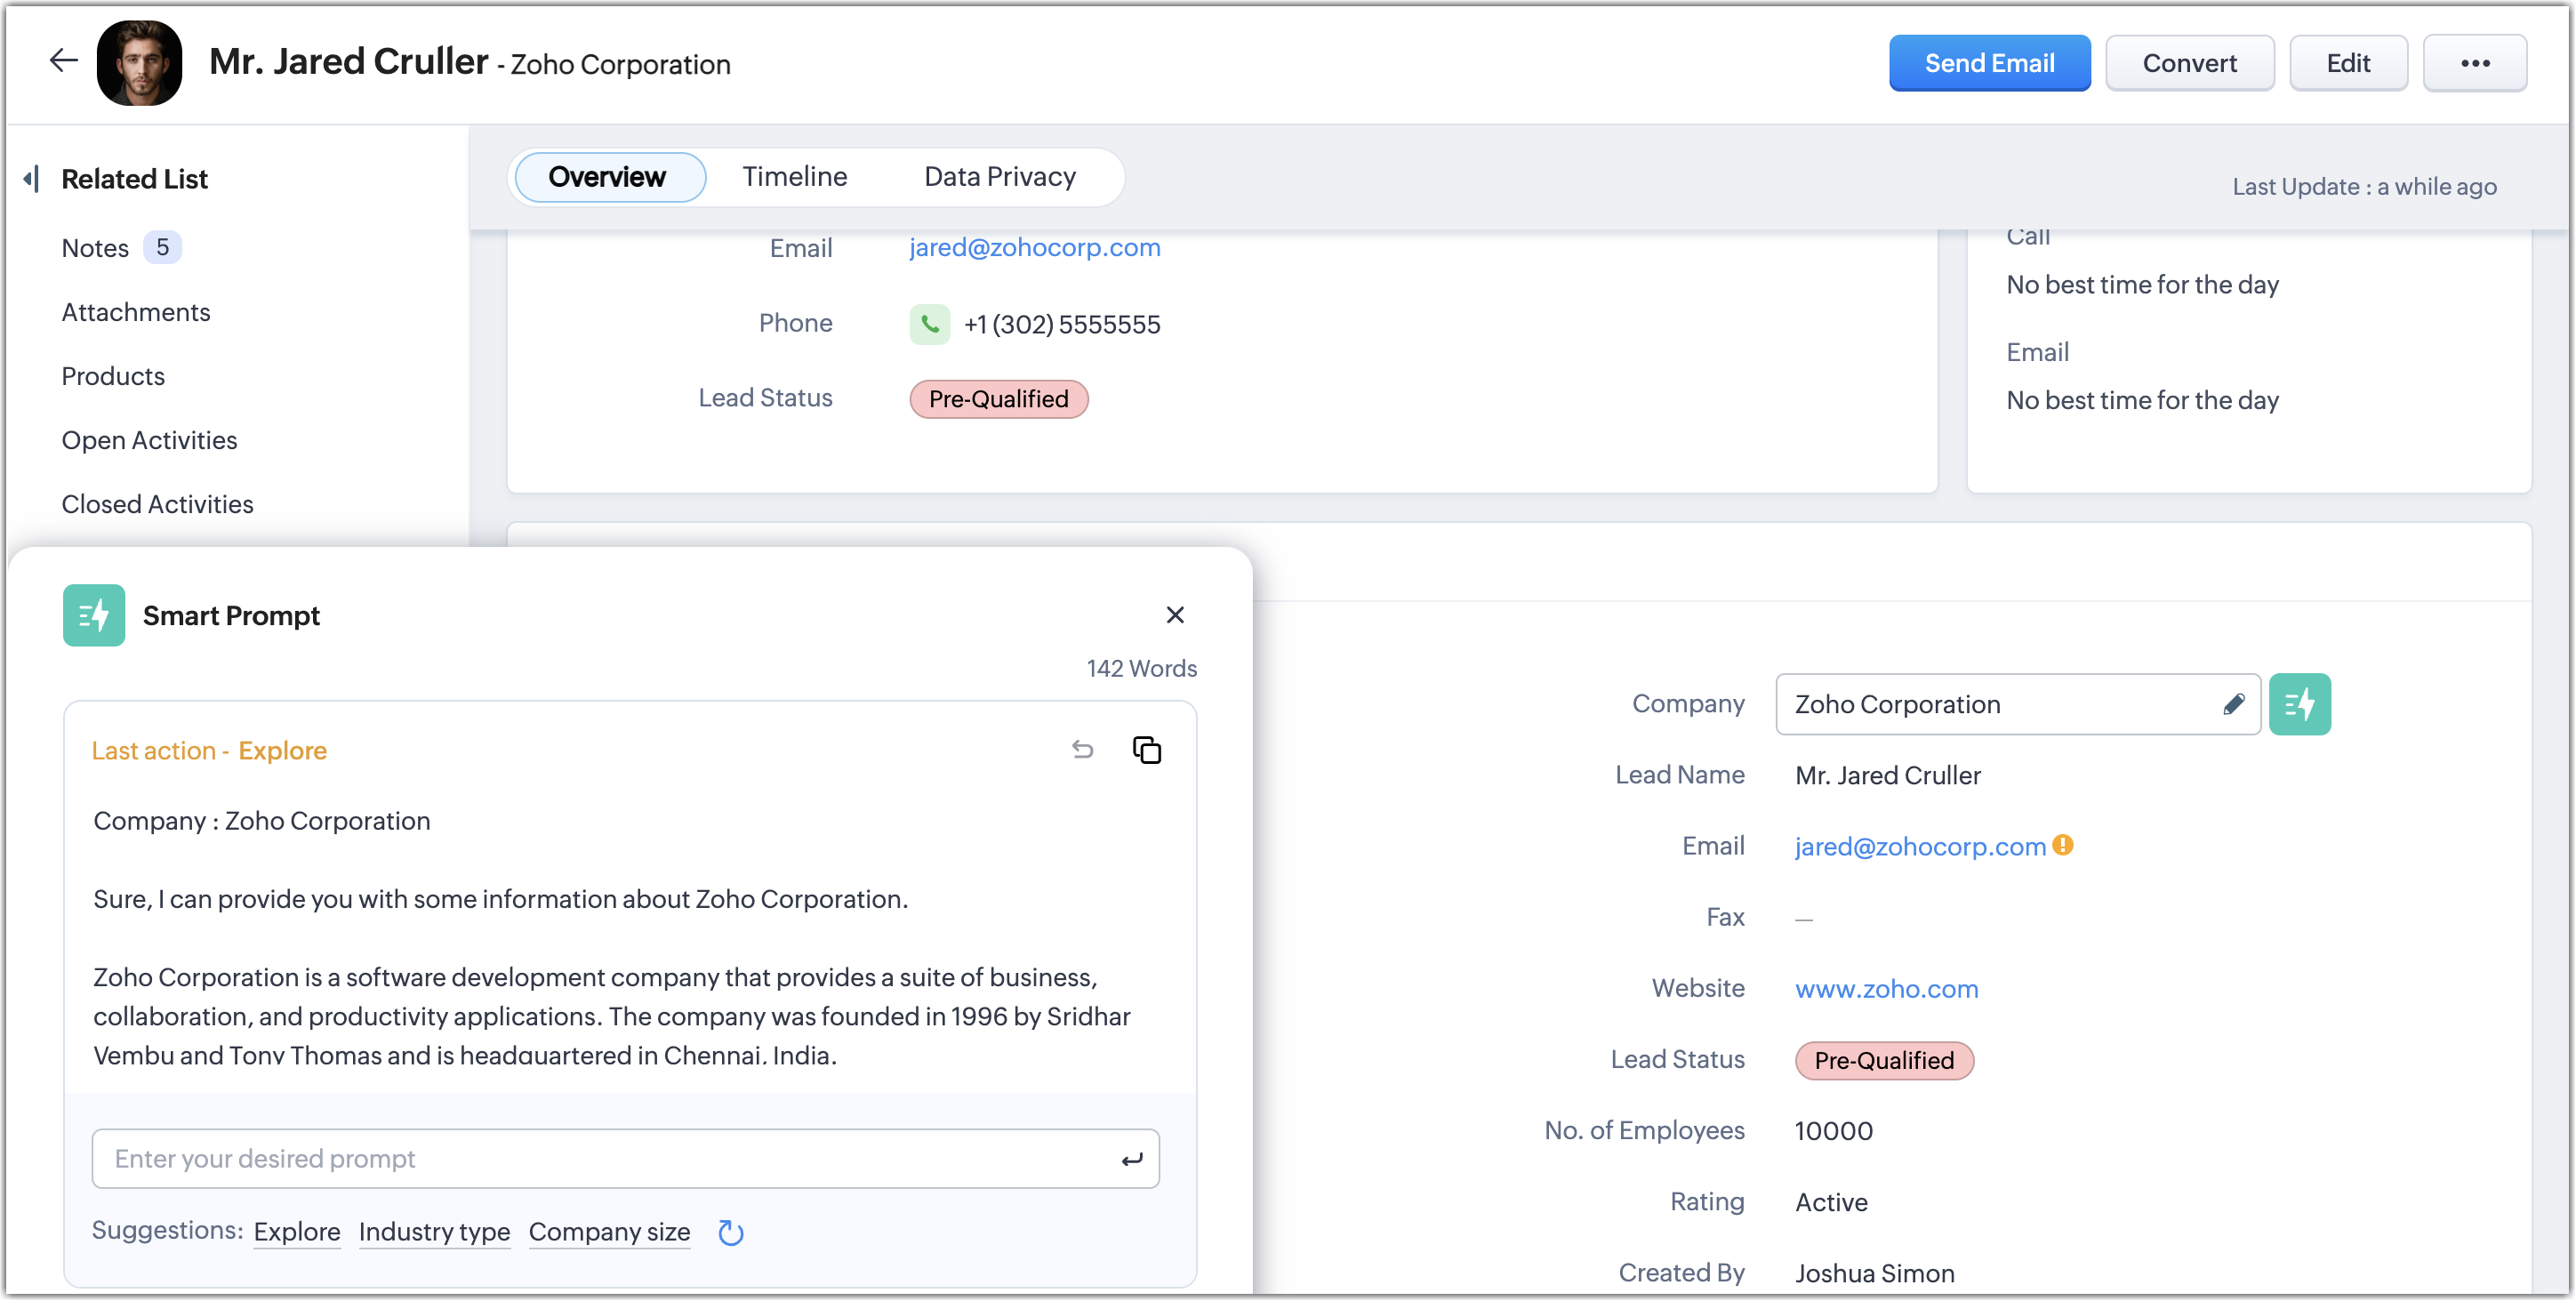This screenshot has width=2576, height=1301.
Task: Click the email warning icon
Action: coord(2062,845)
